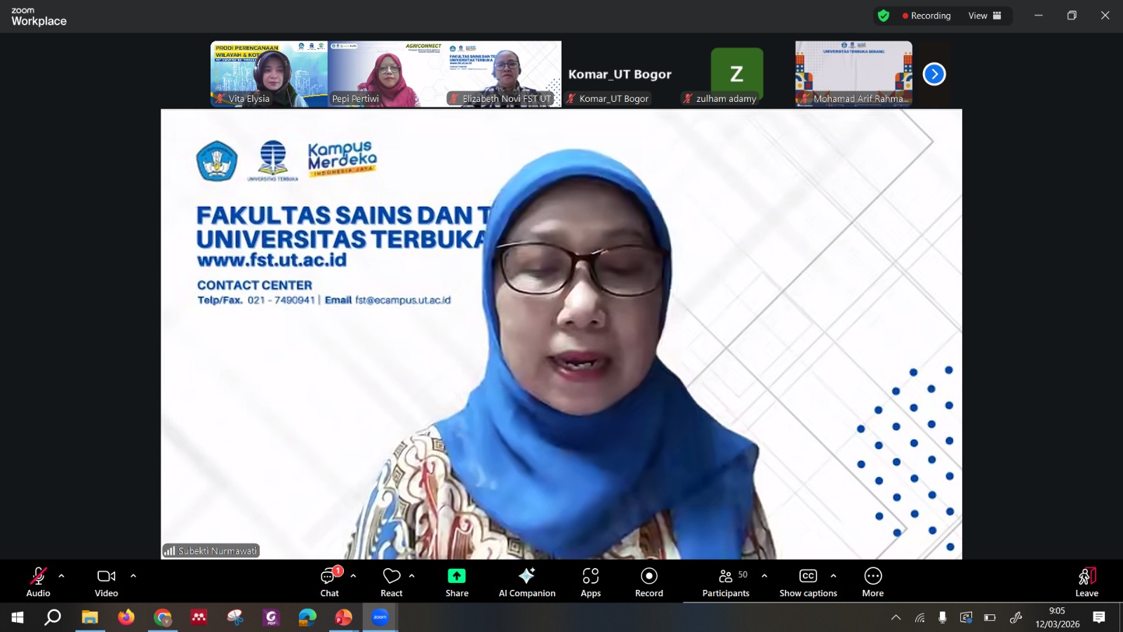Open Windows Start menu
Image resolution: width=1123 pixels, height=632 pixels.
[x=17, y=617]
